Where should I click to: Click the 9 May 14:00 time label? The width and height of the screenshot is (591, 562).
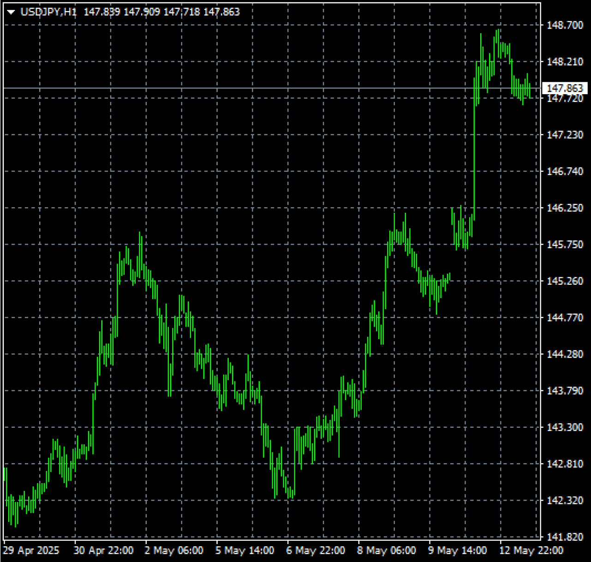point(457,550)
